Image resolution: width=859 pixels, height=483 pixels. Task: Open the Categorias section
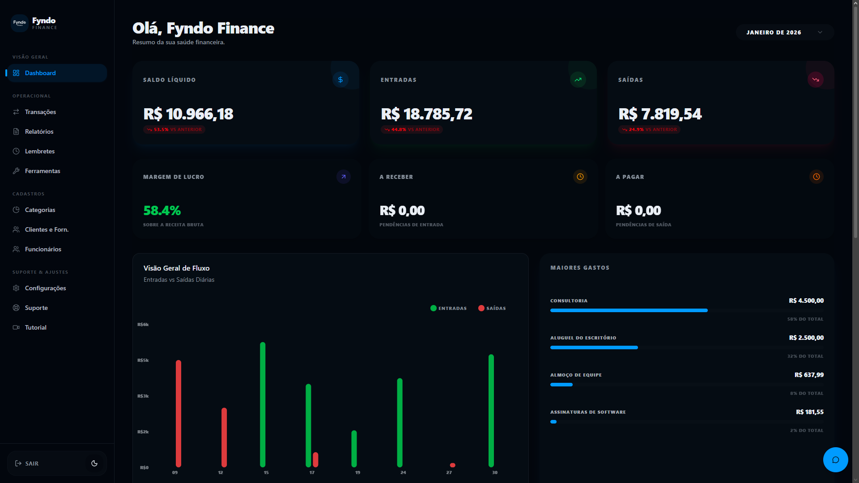(39, 210)
